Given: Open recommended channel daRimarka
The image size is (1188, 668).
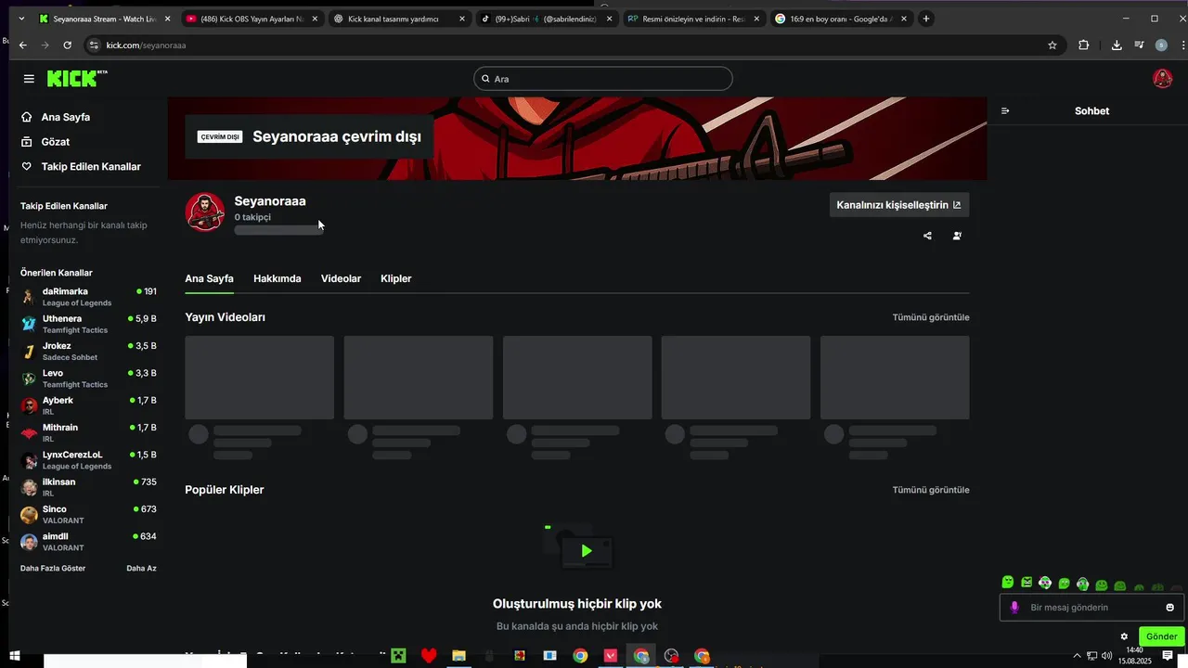Looking at the screenshot, I should 88,297.
